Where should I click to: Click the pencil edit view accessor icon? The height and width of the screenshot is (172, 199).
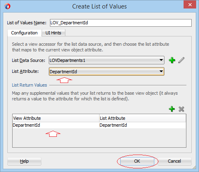tap(181, 60)
